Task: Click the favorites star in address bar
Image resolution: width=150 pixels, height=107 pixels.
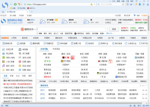Action: click(x=91, y=4)
